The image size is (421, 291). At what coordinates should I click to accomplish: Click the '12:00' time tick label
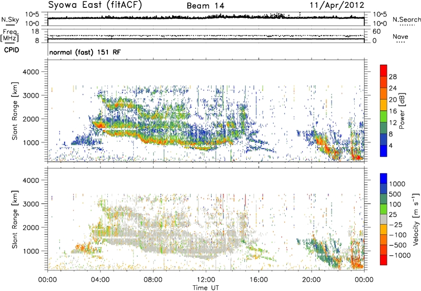pos(206,280)
